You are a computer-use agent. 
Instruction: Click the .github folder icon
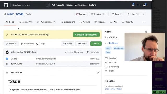(7, 58)
